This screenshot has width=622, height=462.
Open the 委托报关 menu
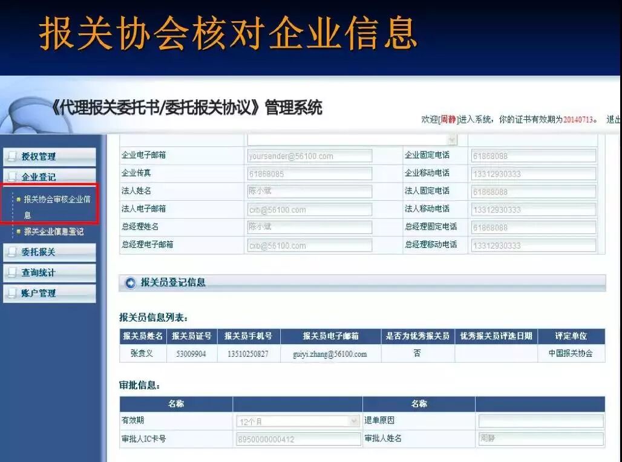(49, 252)
